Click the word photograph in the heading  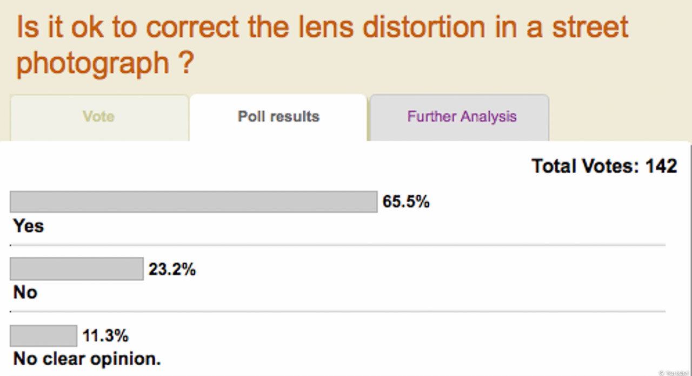pyautogui.click(x=93, y=64)
